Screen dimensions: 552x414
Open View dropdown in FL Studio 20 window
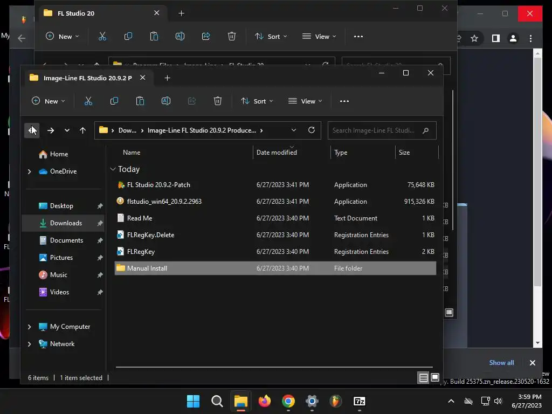(x=319, y=36)
